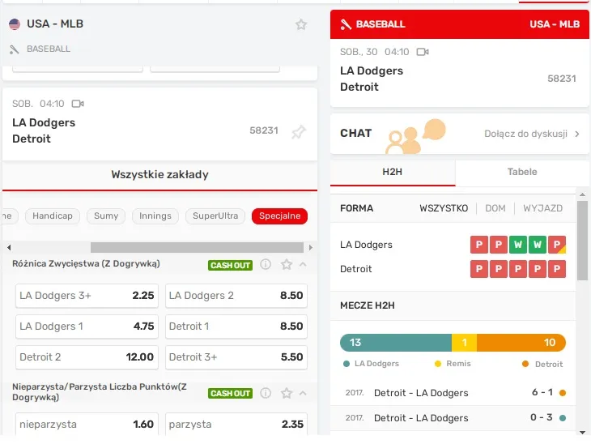Select the Sumy market filter
Viewport: 591px width, 444px height.
(106, 216)
